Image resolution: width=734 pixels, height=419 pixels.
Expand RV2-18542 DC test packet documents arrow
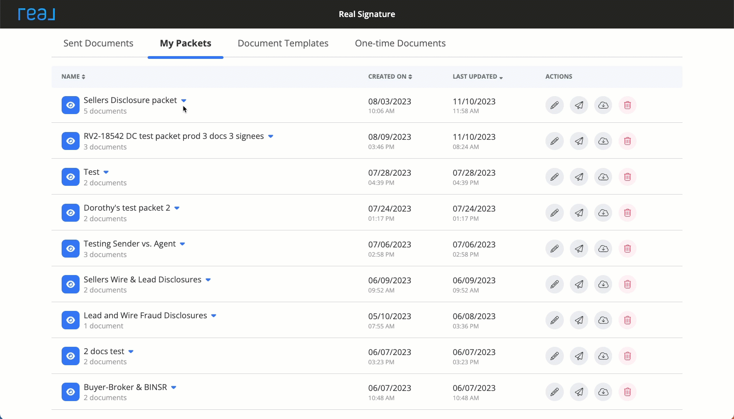[x=271, y=137]
